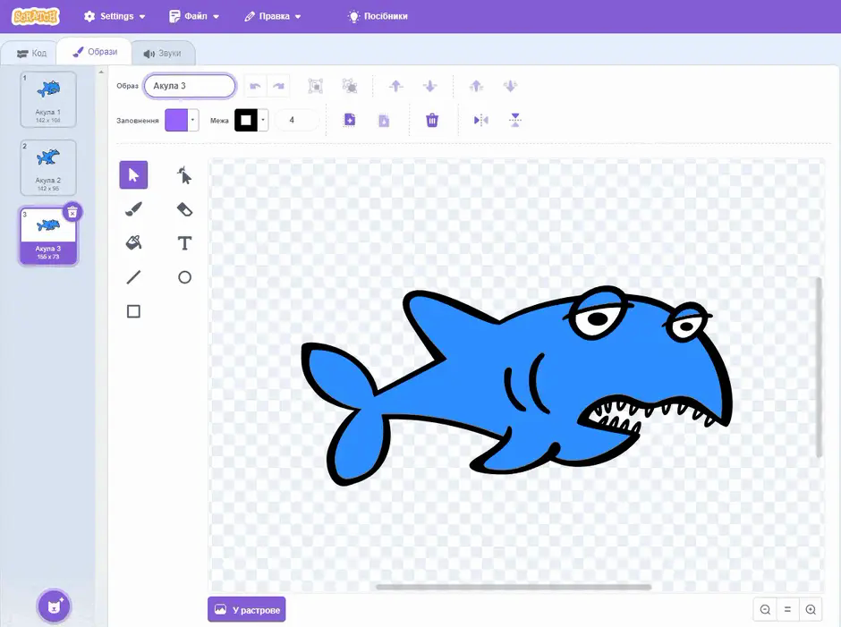Switch to the Звуки tab
The height and width of the screenshot is (627, 841).
[x=163, y=53]
